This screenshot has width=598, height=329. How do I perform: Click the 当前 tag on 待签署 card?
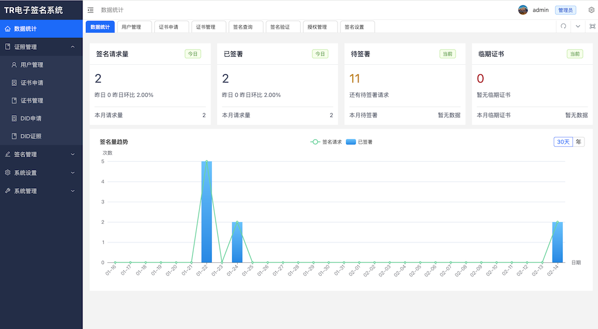pos(448,54)
